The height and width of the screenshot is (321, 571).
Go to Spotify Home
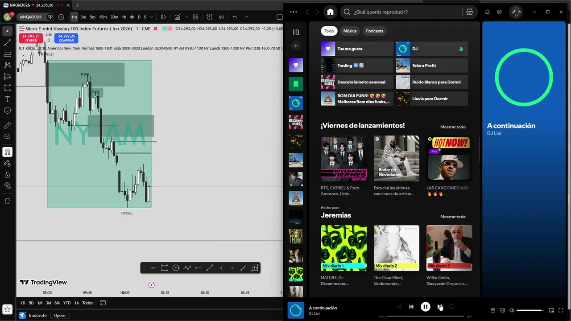click(x=330, y=12)
